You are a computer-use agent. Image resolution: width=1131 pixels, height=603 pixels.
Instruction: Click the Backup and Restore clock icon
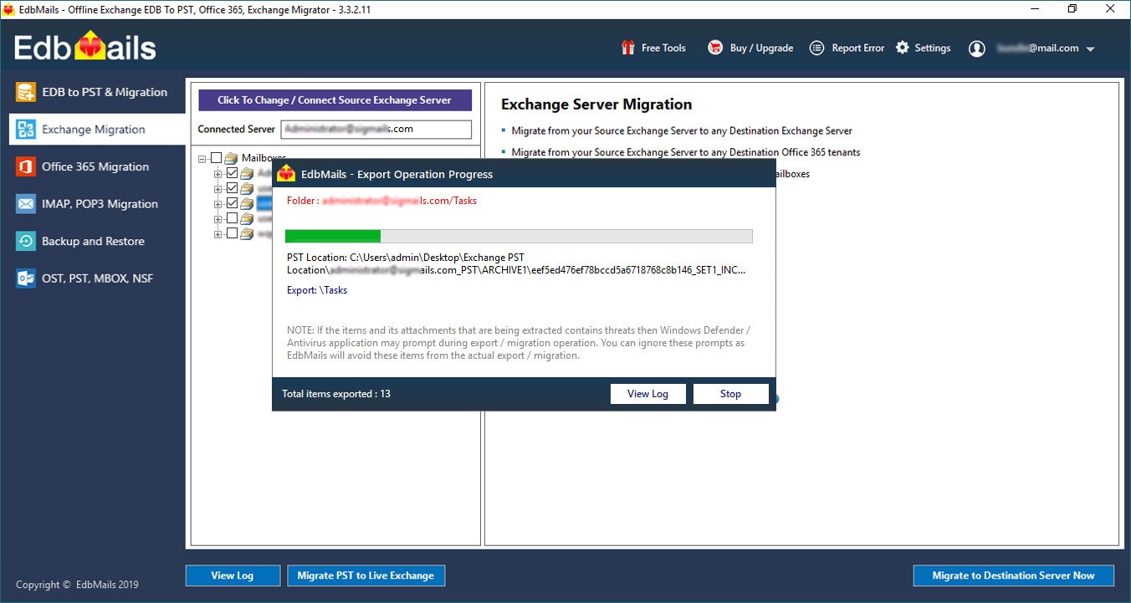pyautogui.click(x=26, y=241)
